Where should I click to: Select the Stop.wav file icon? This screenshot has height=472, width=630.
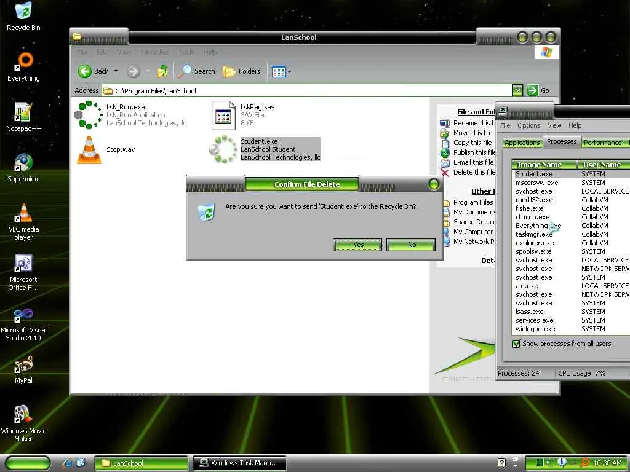pyautogui.click(x=89, y=150)
